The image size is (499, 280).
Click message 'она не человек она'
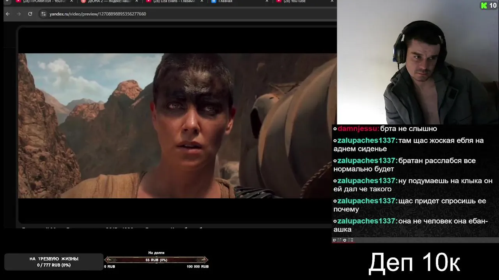(434, 221)
